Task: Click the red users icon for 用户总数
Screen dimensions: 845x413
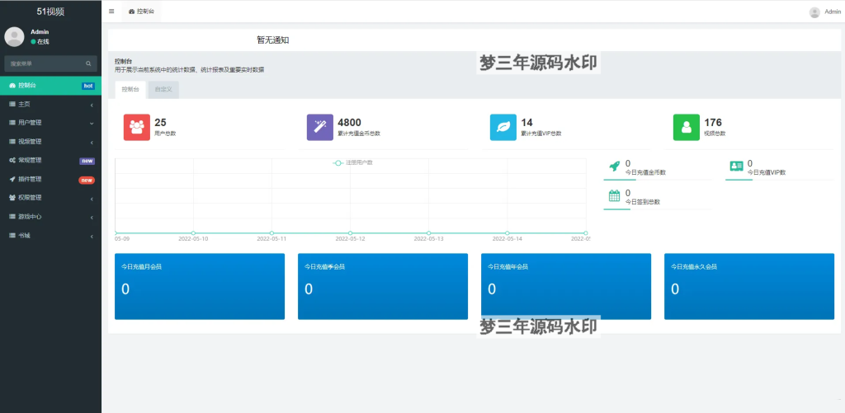Action: click(137, 128)
